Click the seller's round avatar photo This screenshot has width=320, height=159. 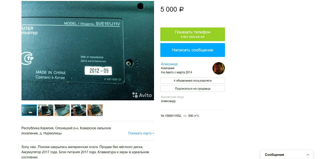pyautogui.click(x=219, y=68)
